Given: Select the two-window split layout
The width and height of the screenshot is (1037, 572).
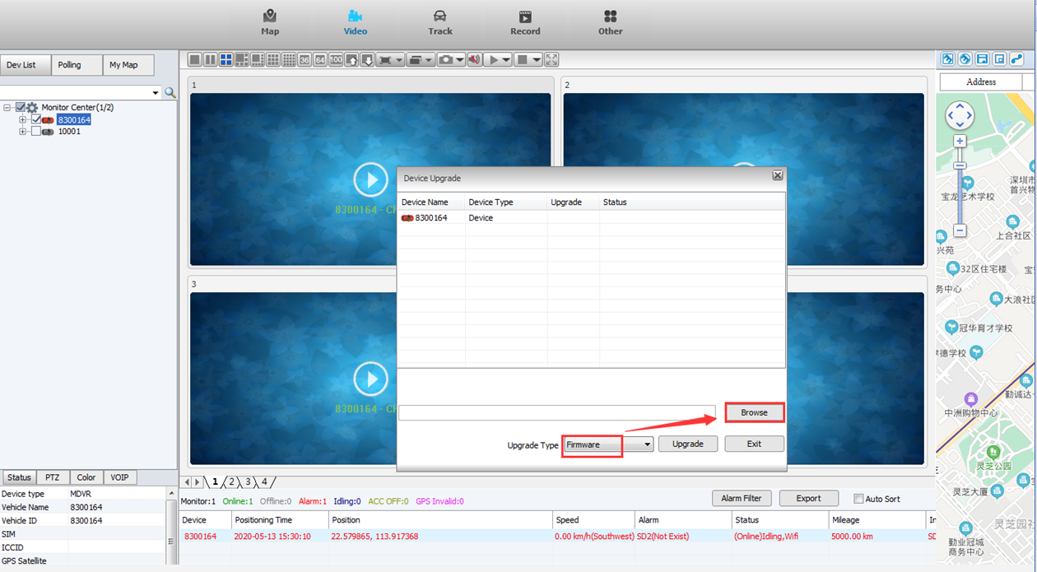Looking at the screenshot, I should click(210, 60).
